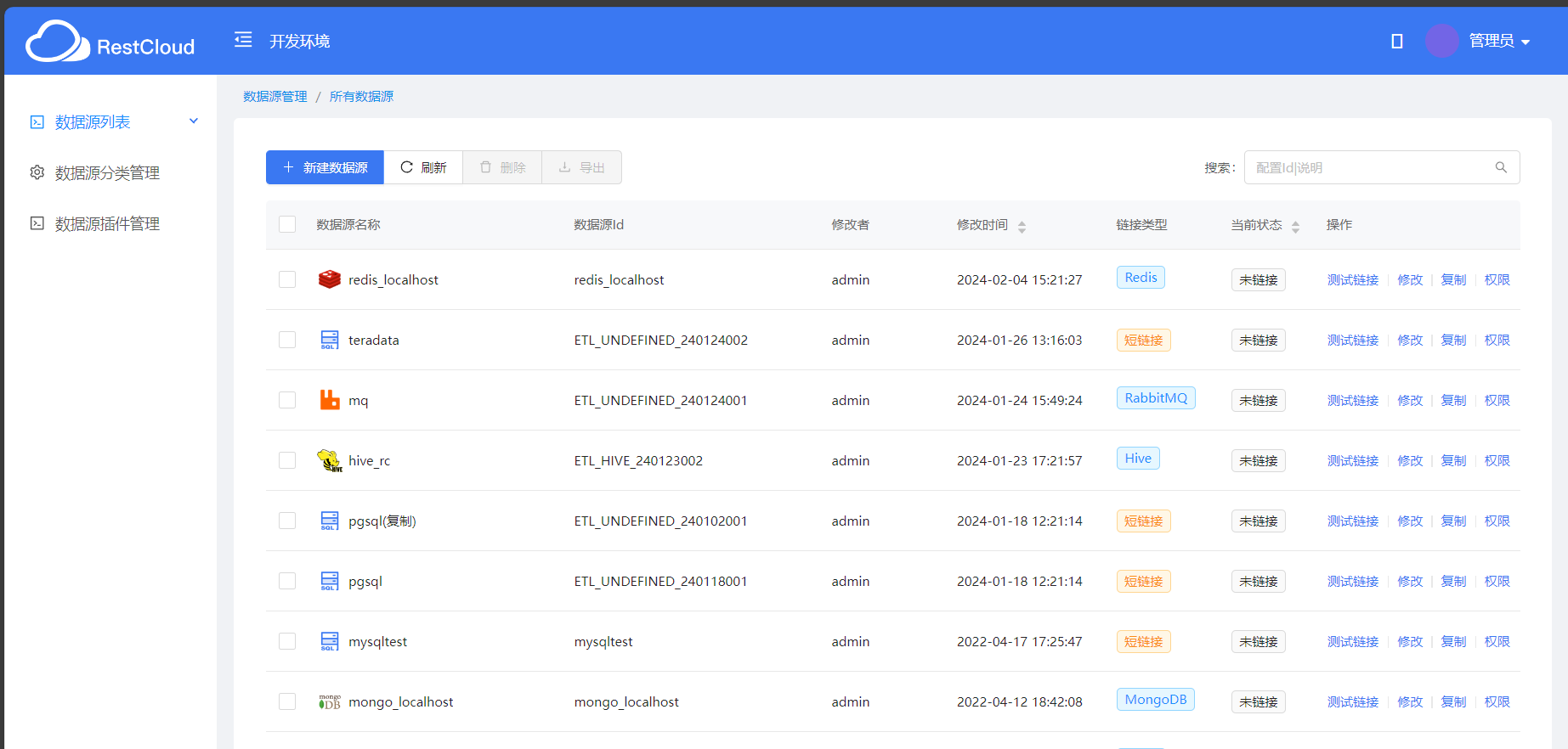
Task: Click the pgsql(复制) SQL icon
Action: click(x=330, y=521)
